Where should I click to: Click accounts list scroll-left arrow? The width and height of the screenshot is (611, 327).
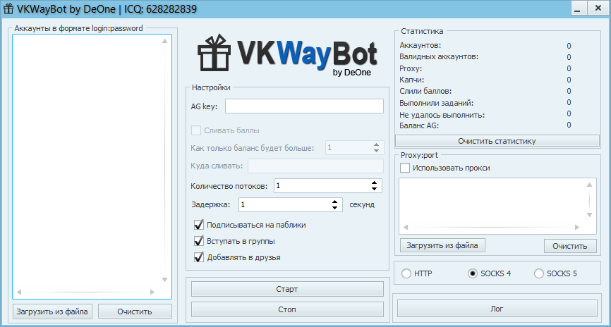click(x=18, y=292)
